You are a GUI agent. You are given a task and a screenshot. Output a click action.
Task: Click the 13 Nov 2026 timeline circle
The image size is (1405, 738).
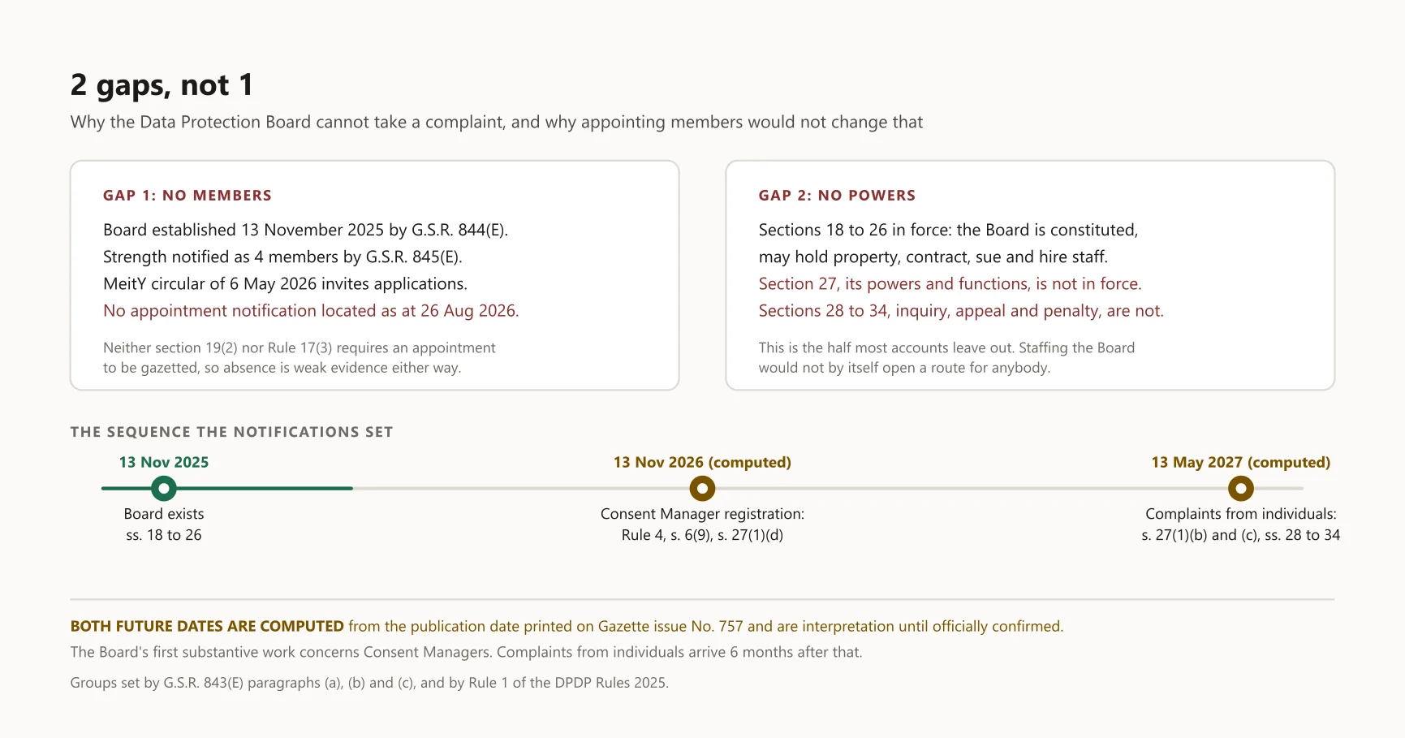(702, 489)
